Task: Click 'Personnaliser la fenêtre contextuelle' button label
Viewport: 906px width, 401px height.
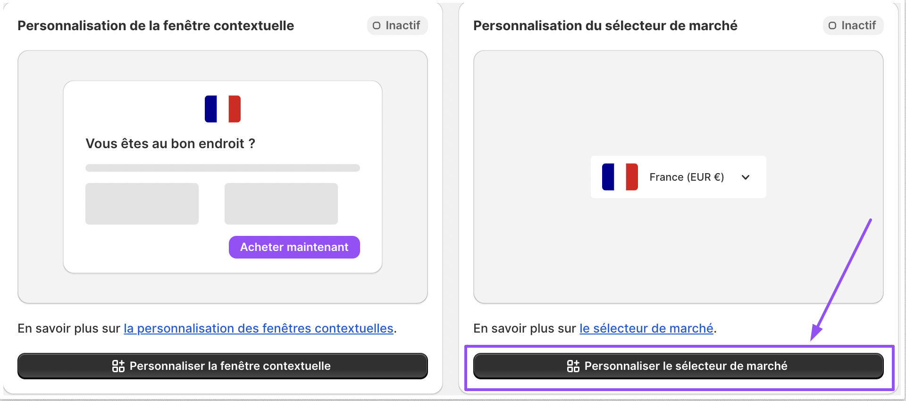Action: pyautogui.click(x=230, y=366)
